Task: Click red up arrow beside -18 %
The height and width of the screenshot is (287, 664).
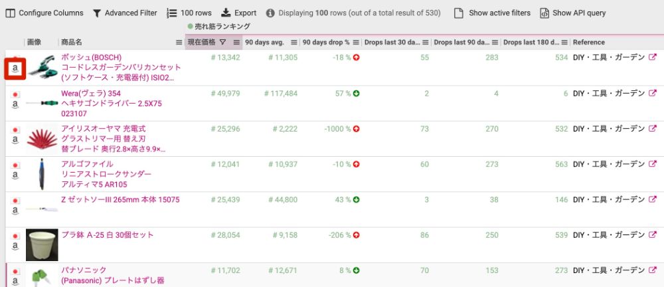Action: [x=356, y=58]
